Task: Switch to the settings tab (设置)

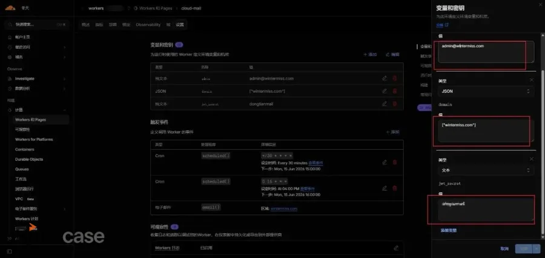Action: click(180, 25)
